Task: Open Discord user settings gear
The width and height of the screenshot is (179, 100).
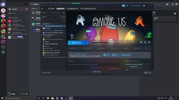Action: (x=27, y=94)
